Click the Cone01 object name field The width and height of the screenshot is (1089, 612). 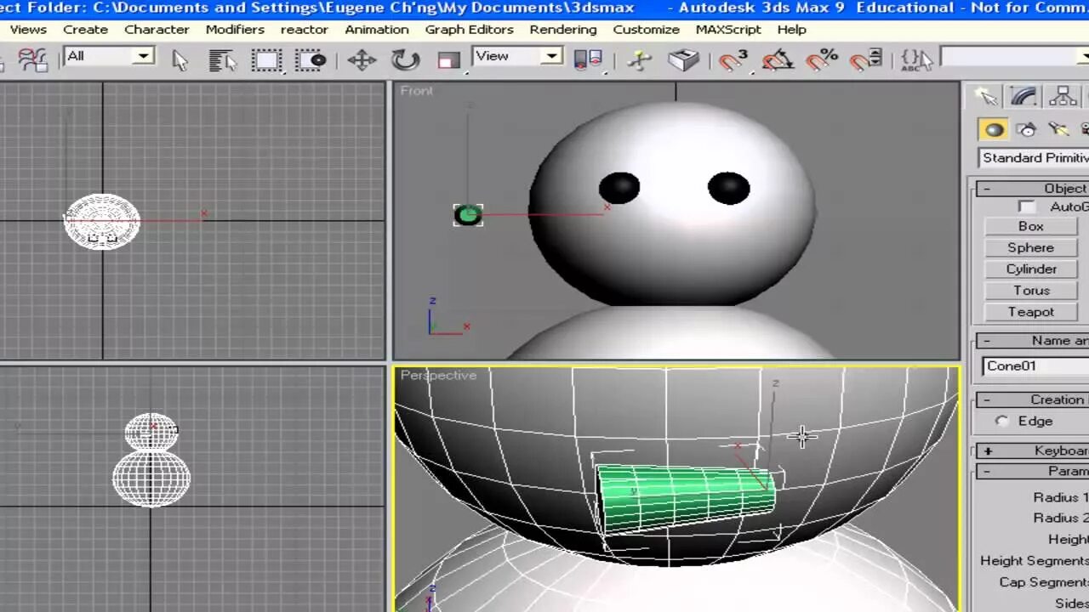1035,365
